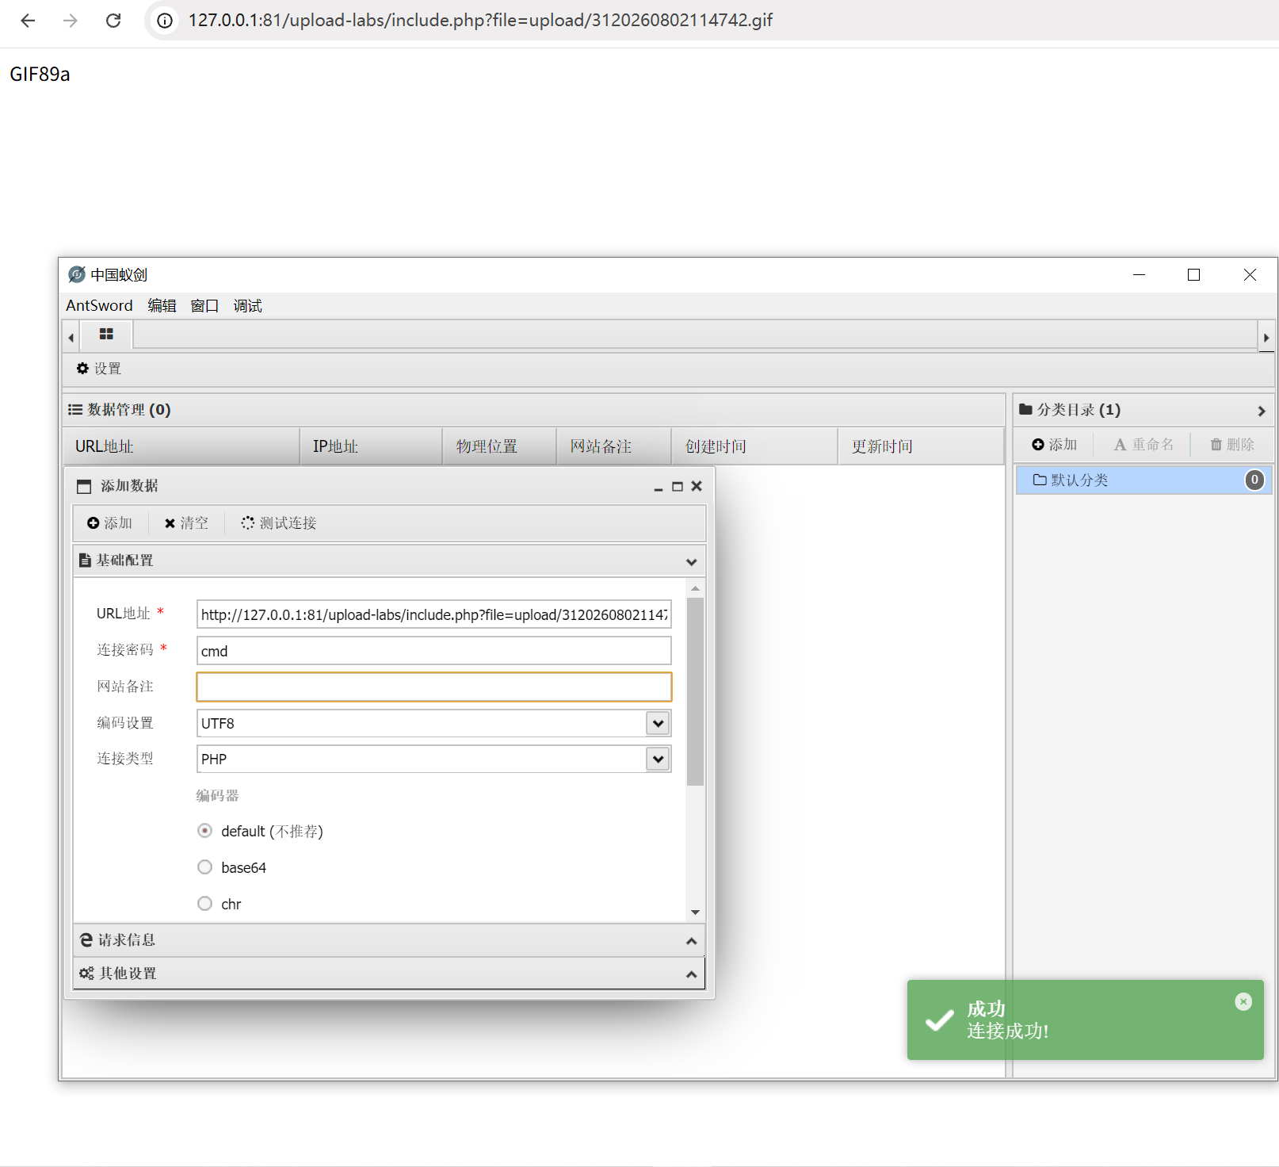Collapse the 分类目录 side panel arrow
The image size is (1279, 1167).
[1261, 411]
